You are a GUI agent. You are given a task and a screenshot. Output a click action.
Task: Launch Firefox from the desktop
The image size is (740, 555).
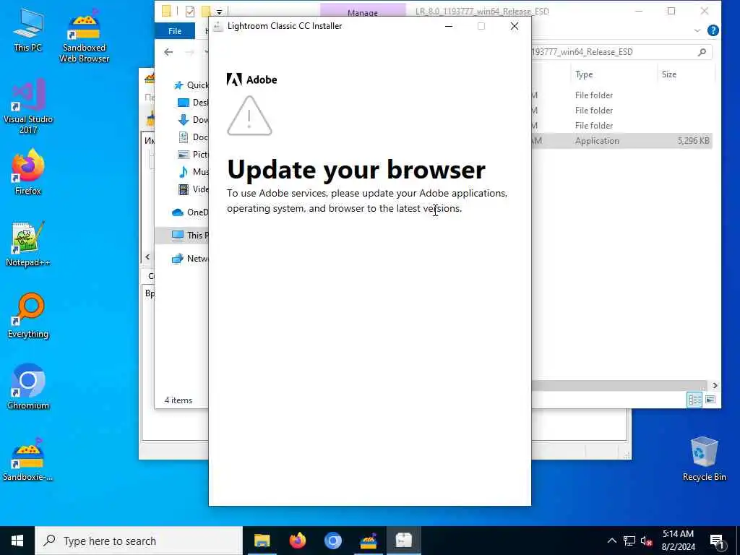pyautogui.click(x=28, y=172)
